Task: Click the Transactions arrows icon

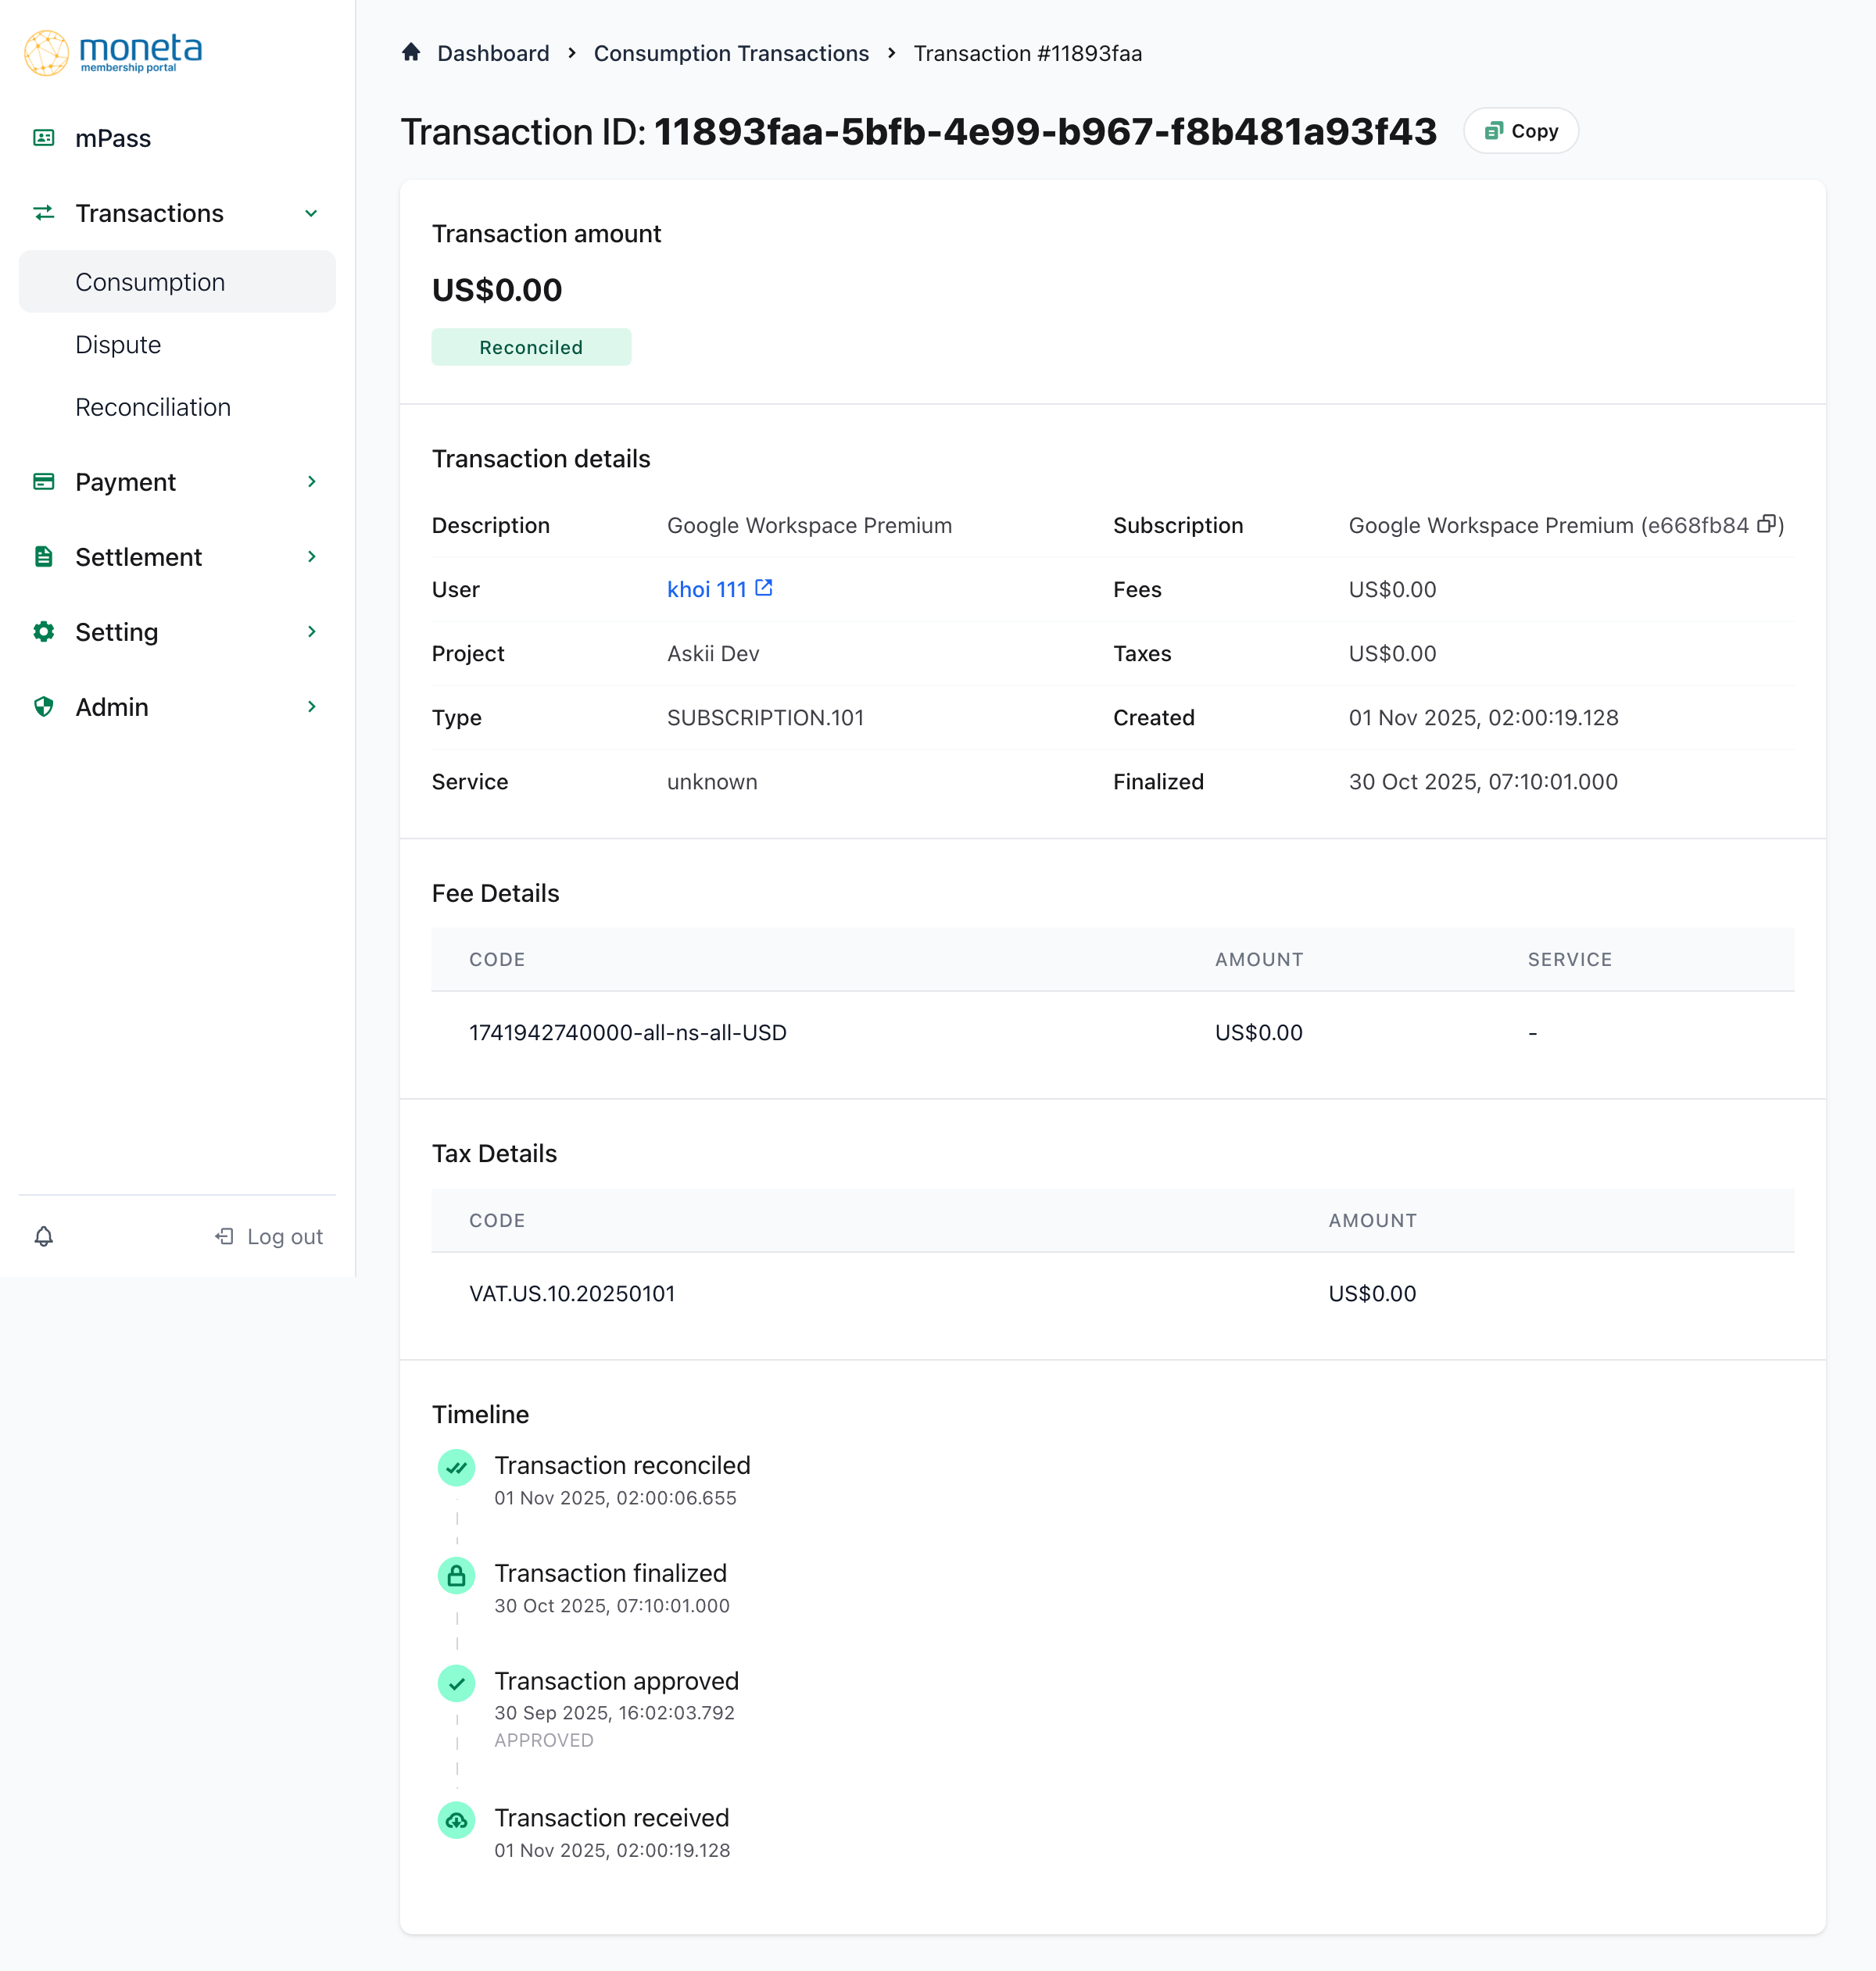Action: click(44, 213)
